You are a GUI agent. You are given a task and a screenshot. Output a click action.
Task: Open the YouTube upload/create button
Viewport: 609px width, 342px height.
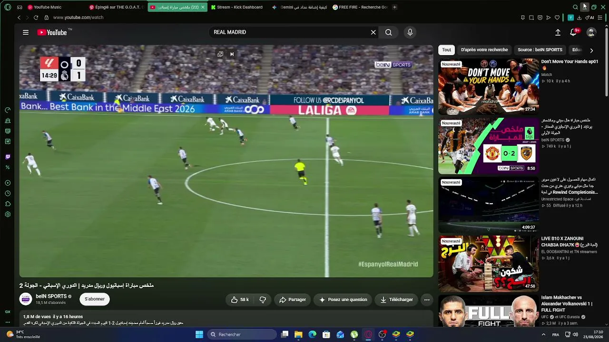tap(558, 32)
